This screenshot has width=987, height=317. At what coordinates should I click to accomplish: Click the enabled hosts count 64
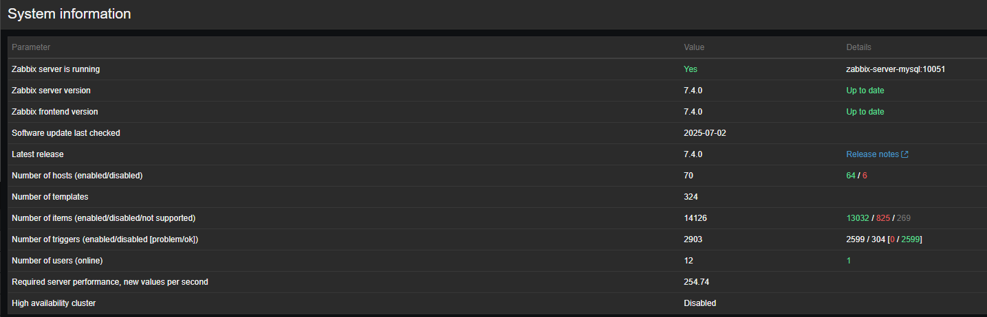pyautogui.click(x=851, y=176)
